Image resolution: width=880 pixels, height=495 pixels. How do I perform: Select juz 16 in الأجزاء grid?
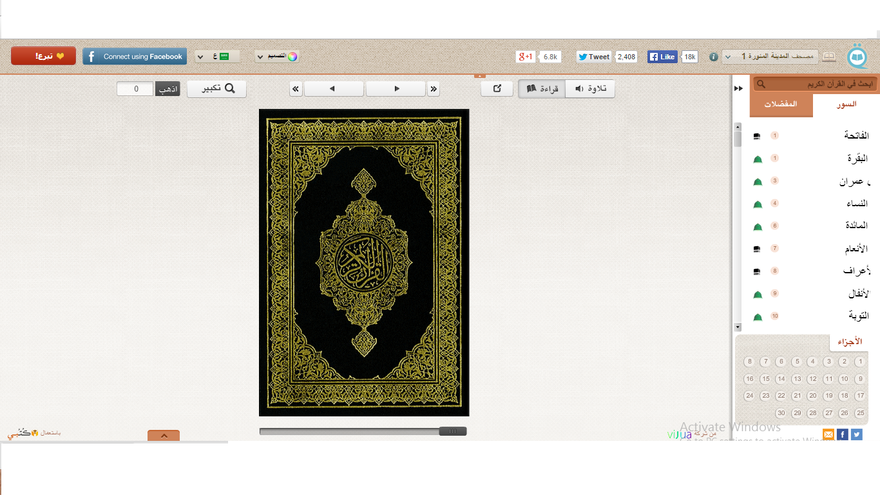click(x=749, y=379)
